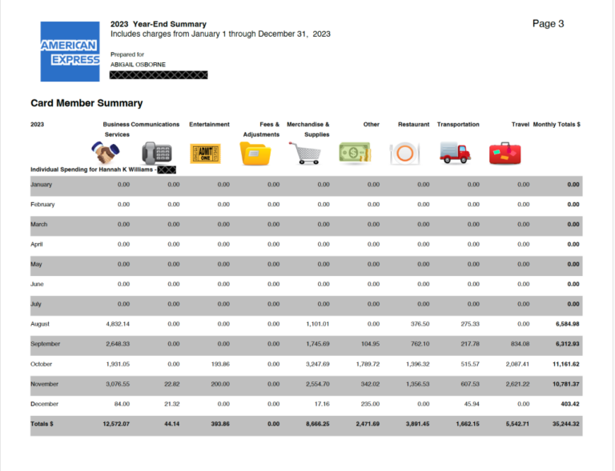Click the Merchandise shopping cart icon
Screen dimensions: 615x471
(305, 152)
